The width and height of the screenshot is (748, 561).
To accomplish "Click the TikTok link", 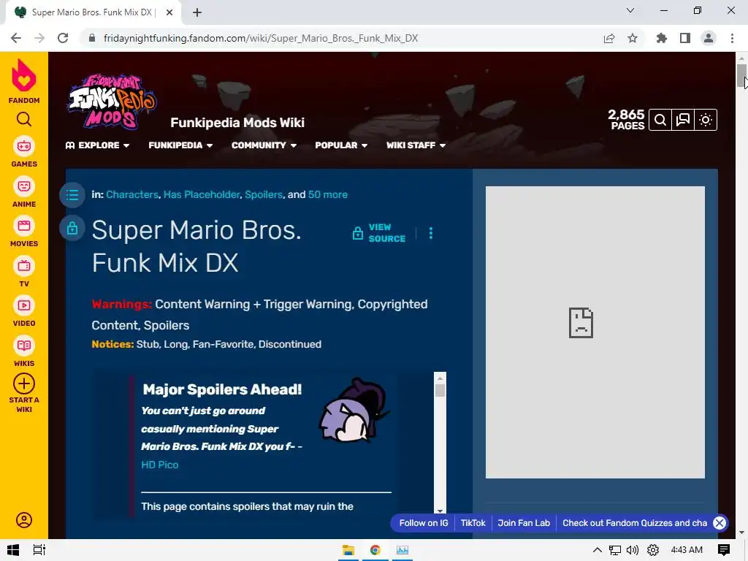I will 473,523.
